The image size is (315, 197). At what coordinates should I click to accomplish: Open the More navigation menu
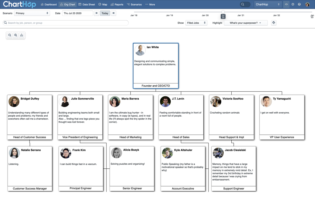point(150,5)
